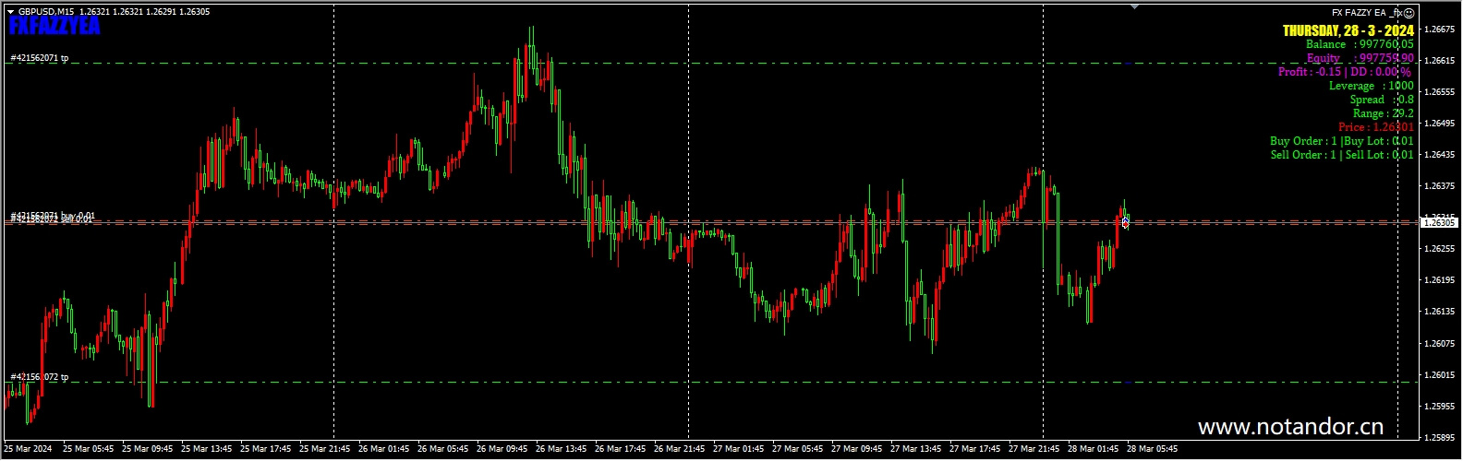Click the 1.26135 price scale label
The width and height of the screenshot is (1463, 461).
tap(1440, 312)
